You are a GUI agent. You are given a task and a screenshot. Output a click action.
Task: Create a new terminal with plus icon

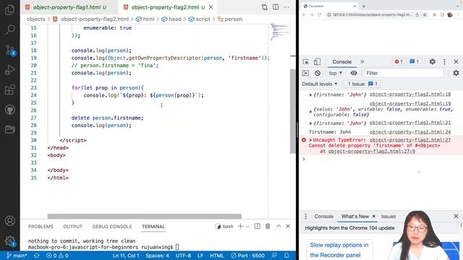coord(240,226)
